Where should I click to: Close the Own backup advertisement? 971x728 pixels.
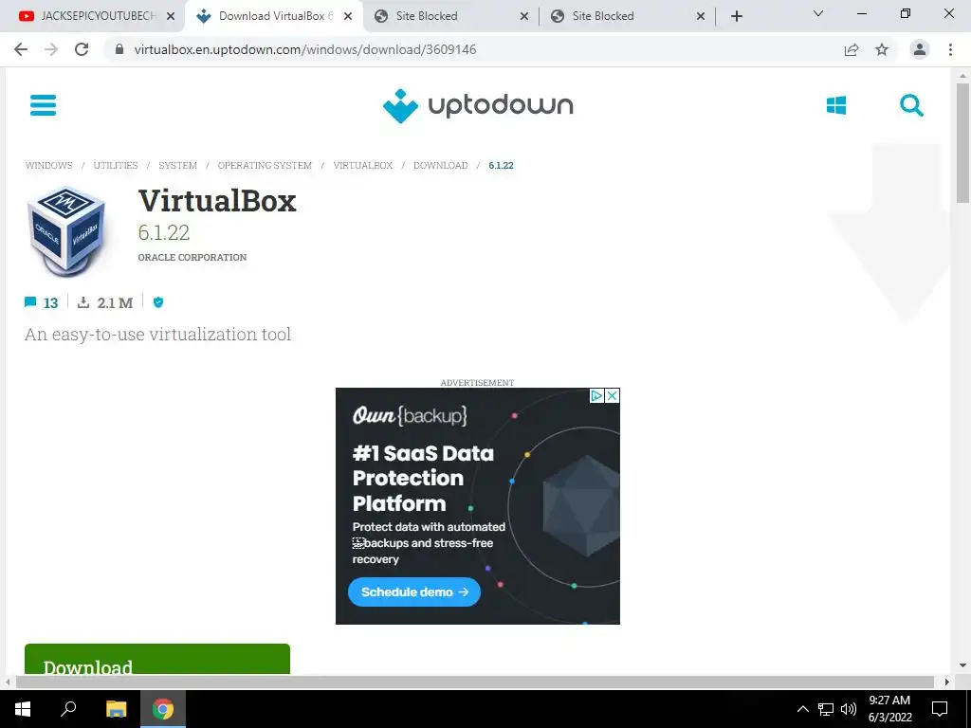click(x=612, y=395)
